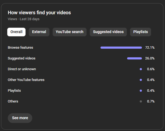This screenshot has width=165, height=131.
Task: Click the Views · Last 28 days subtitle
Action: pos(24,19)
